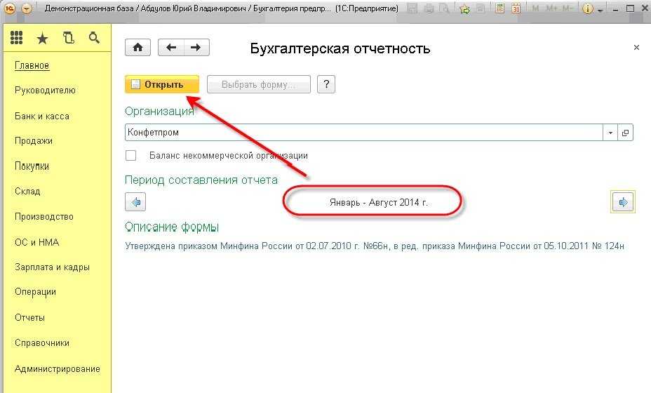The image size is (651, 393).
Task: Switch to next report period
Action: click(x=622, y=203)
